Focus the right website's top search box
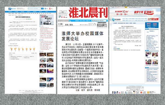The height and width of the screenshot is (105, 165). click(120, 7)
